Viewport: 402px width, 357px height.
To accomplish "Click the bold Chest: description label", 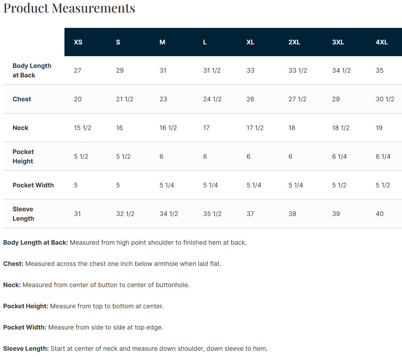I will 13,264.
